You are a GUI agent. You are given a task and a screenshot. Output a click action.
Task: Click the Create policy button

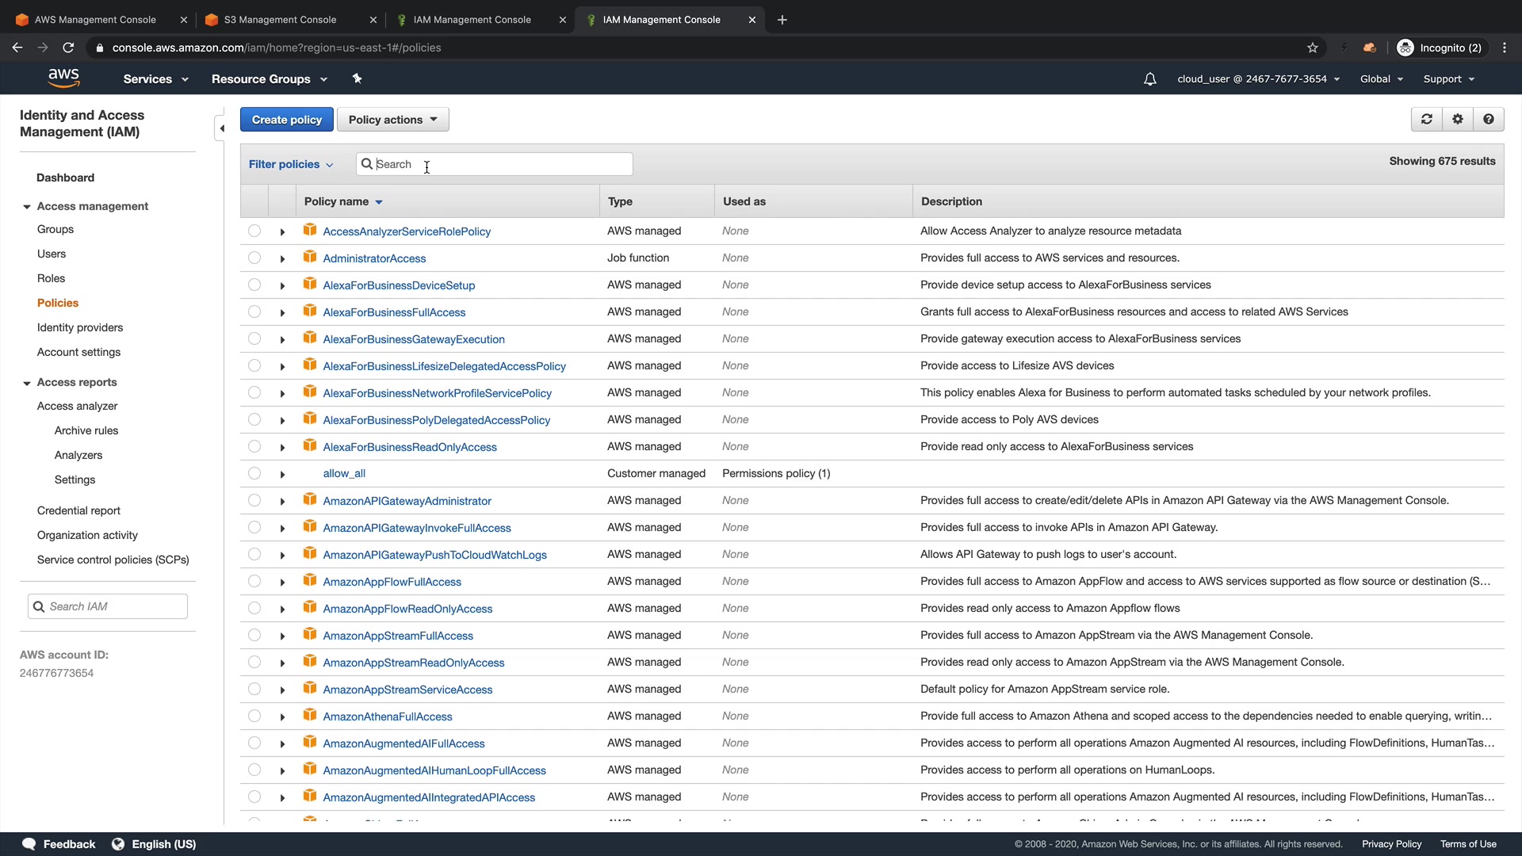click(x=286, y=120)
